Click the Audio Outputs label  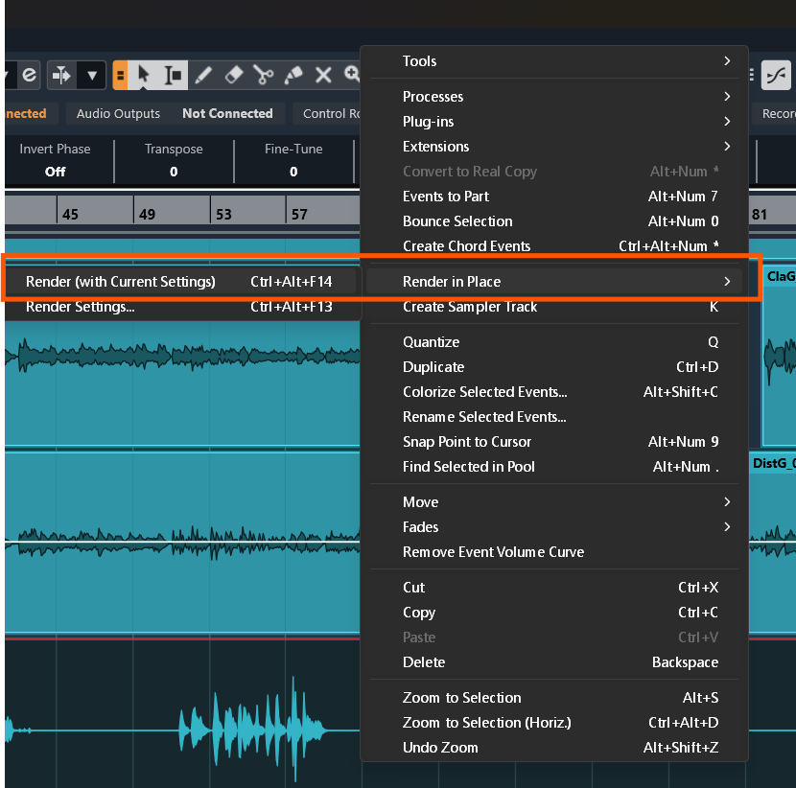point(118,113)
